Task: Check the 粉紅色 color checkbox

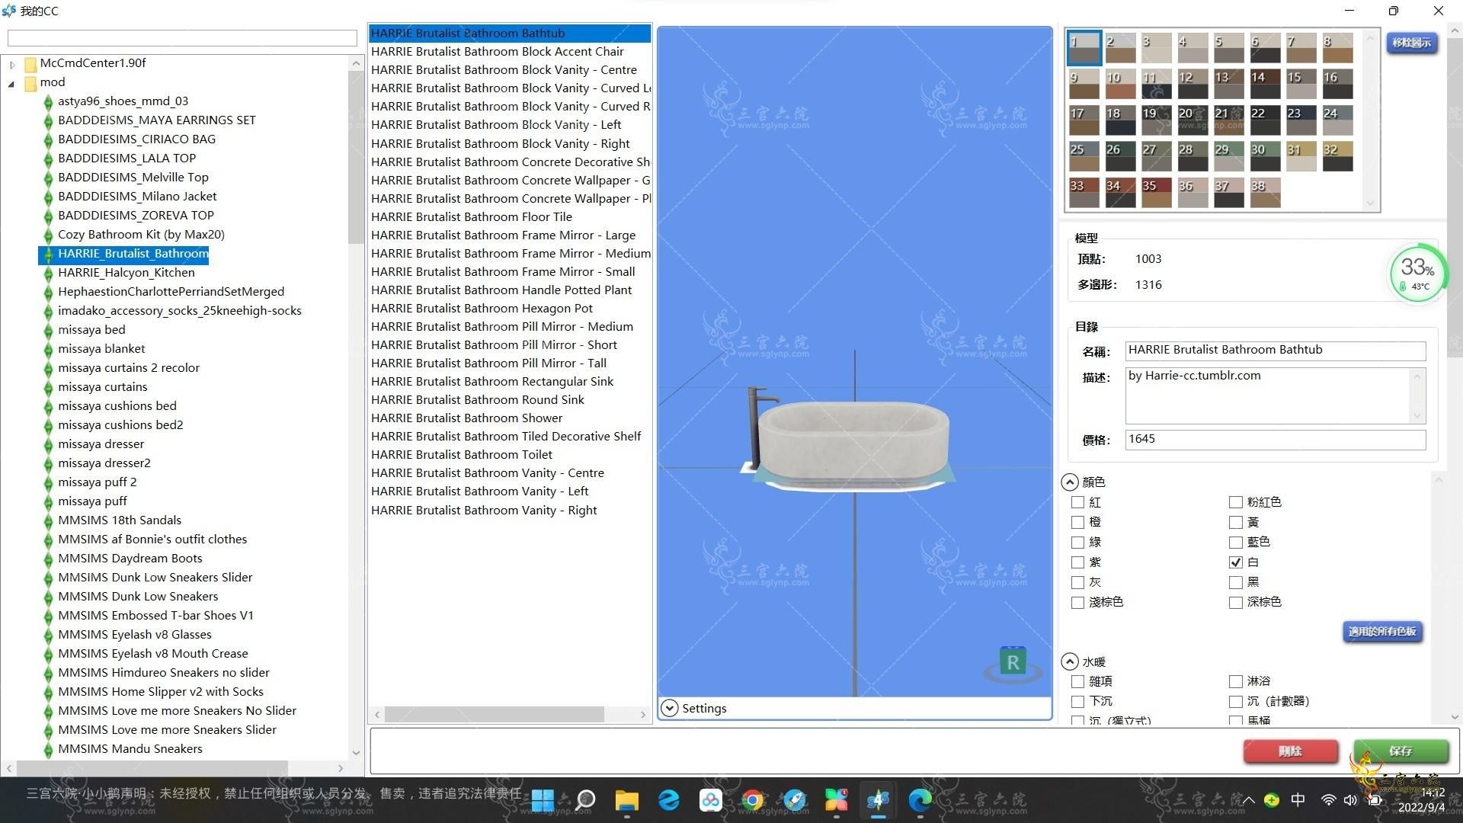Action: [1236, 502]
